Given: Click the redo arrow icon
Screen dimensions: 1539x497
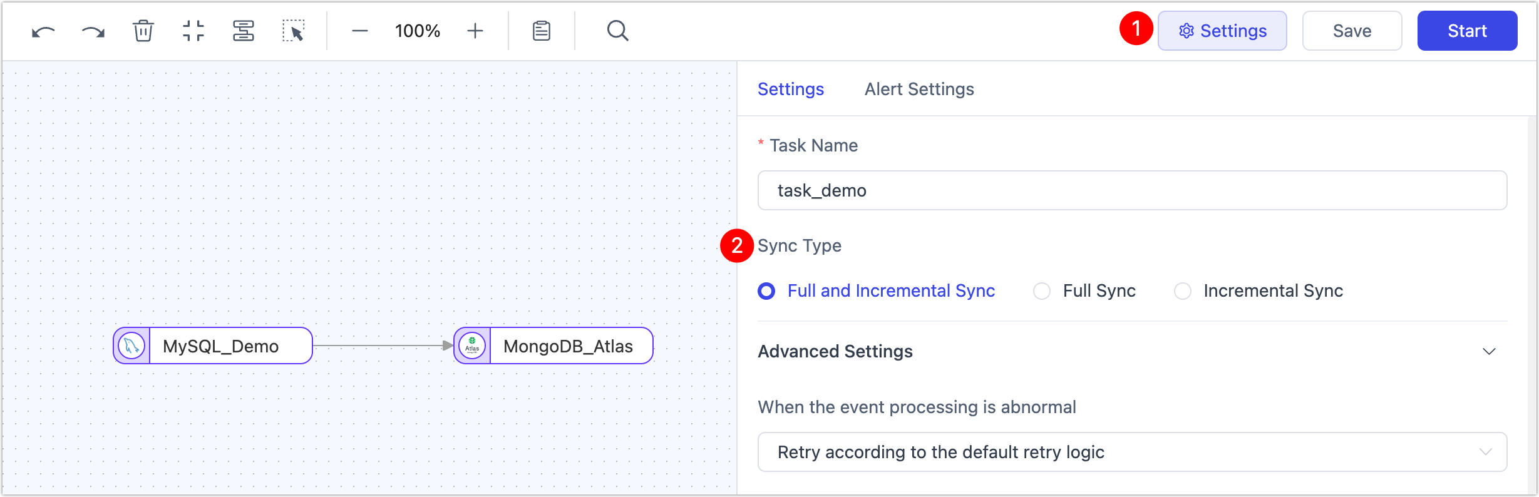Looking at the screenshot, I should [93, 31].
